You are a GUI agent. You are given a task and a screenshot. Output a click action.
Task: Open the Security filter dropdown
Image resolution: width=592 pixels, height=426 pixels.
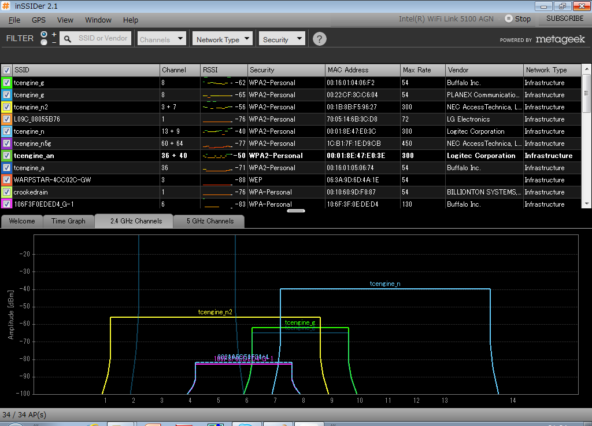282,39
